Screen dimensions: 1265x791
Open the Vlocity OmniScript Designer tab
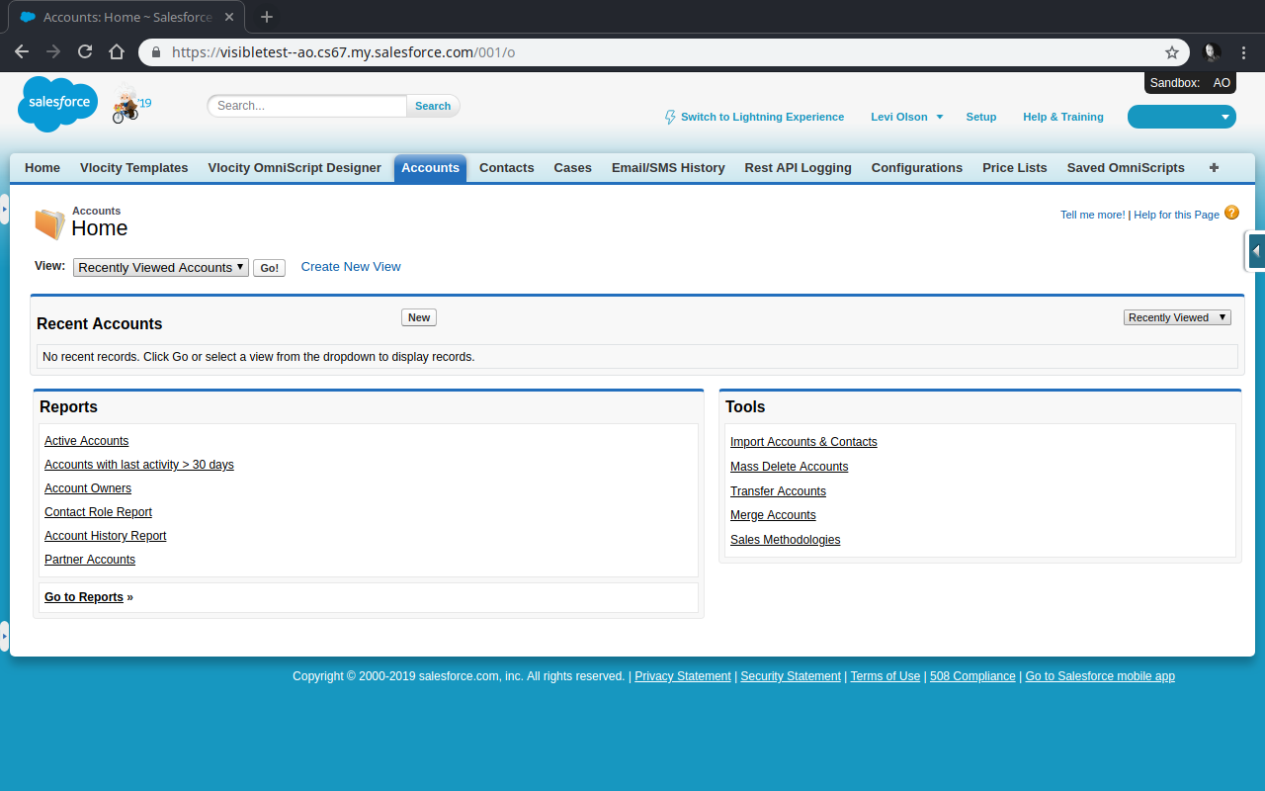295,168
